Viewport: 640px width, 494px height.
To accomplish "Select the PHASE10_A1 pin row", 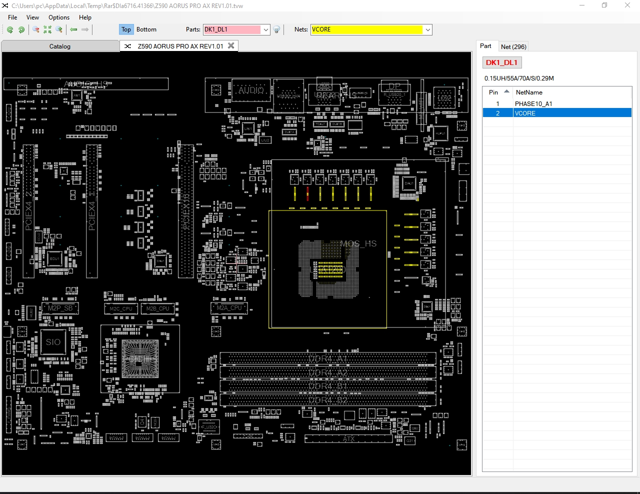I will pos(533,104).
